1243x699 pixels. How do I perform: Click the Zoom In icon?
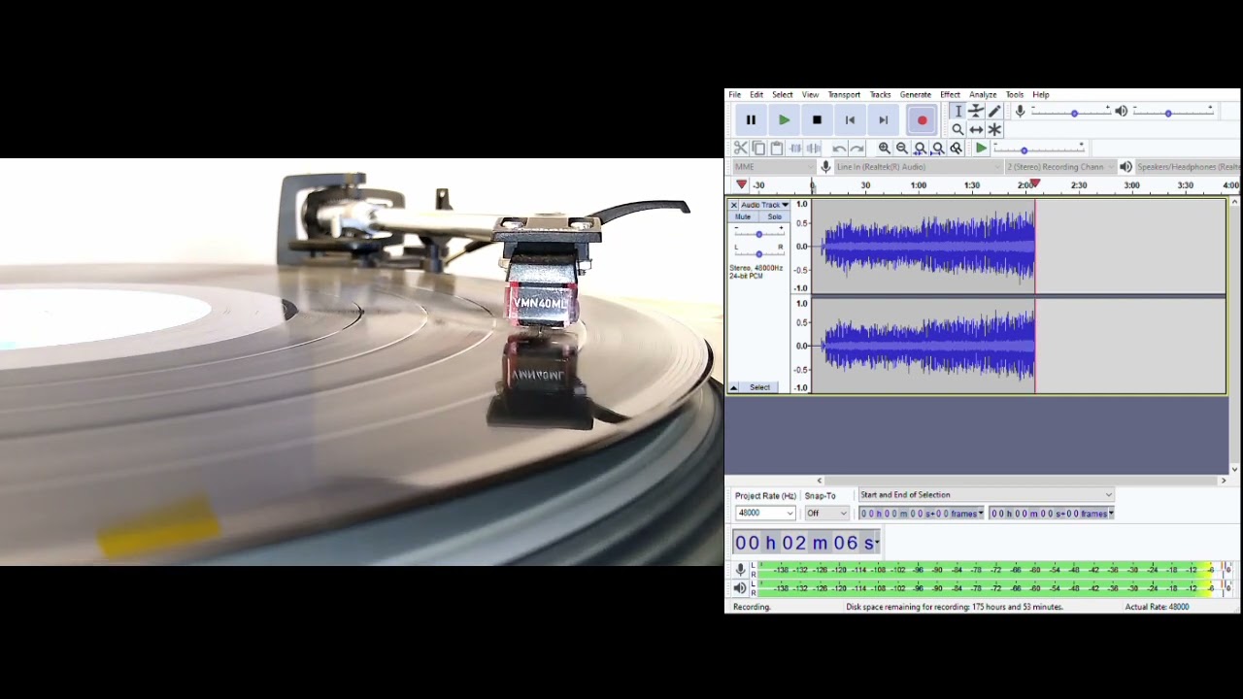tap(884, 149)
